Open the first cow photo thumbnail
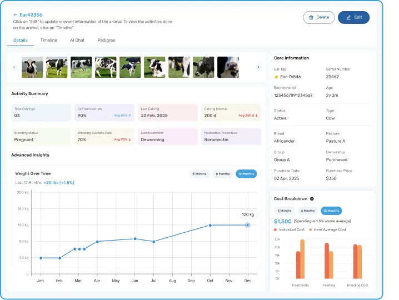This screenshot has width=399, height=300. point(32,67)
